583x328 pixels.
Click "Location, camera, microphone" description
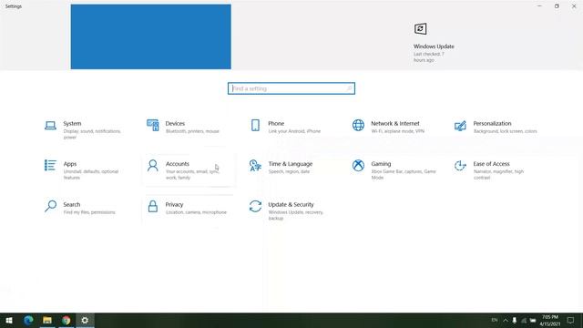[196, 212]
